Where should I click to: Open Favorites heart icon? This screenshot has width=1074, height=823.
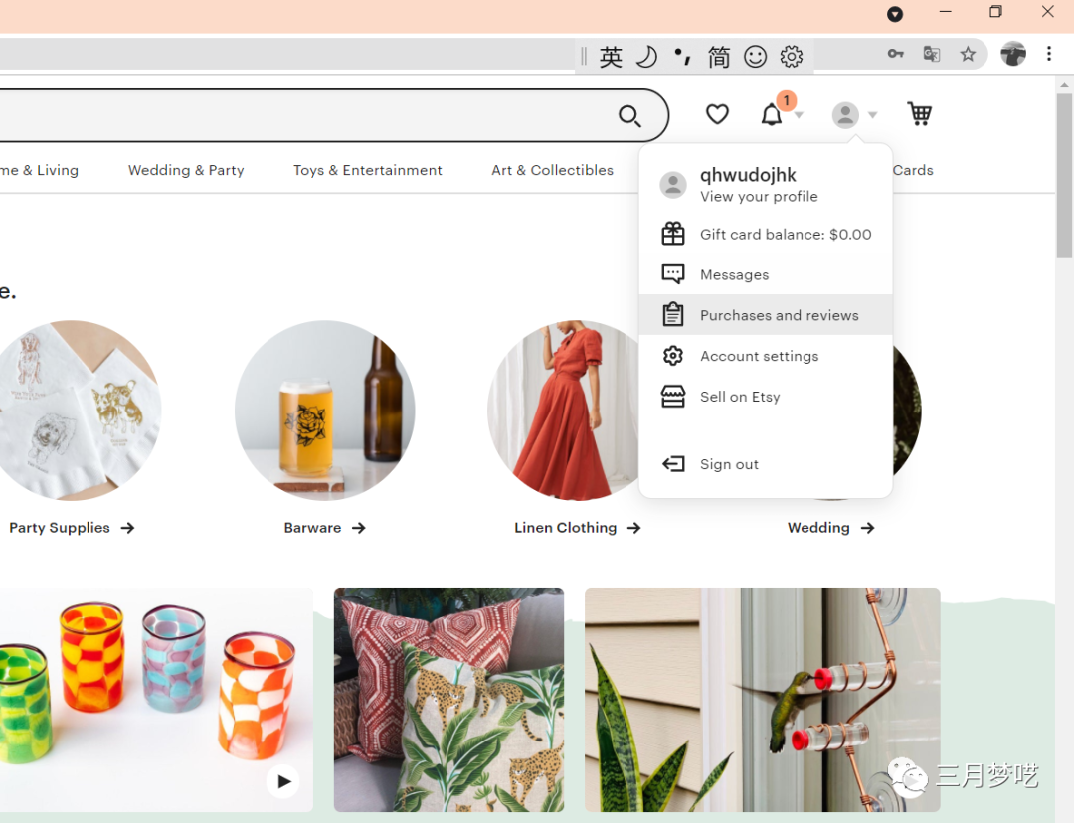coord(717,114)
